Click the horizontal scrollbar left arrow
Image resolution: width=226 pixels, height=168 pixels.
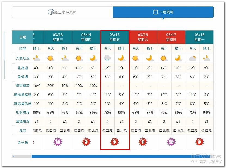click(14, 157)
